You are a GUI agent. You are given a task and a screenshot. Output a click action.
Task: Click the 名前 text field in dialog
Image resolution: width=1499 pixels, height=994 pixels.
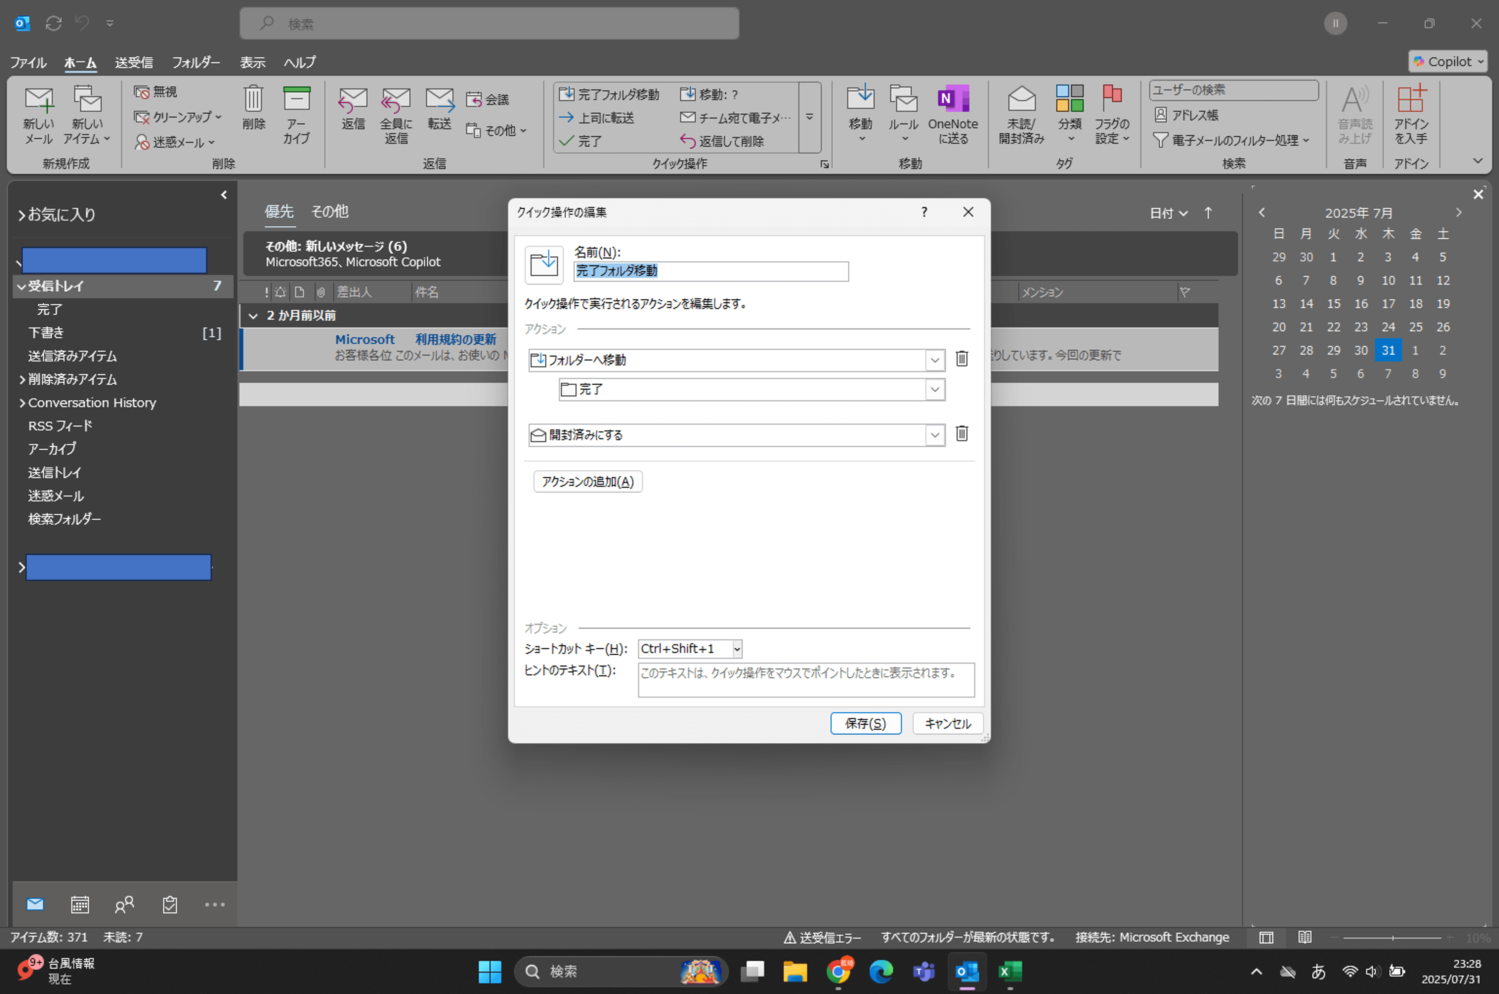pyautogui.click(x=711, y=271)
